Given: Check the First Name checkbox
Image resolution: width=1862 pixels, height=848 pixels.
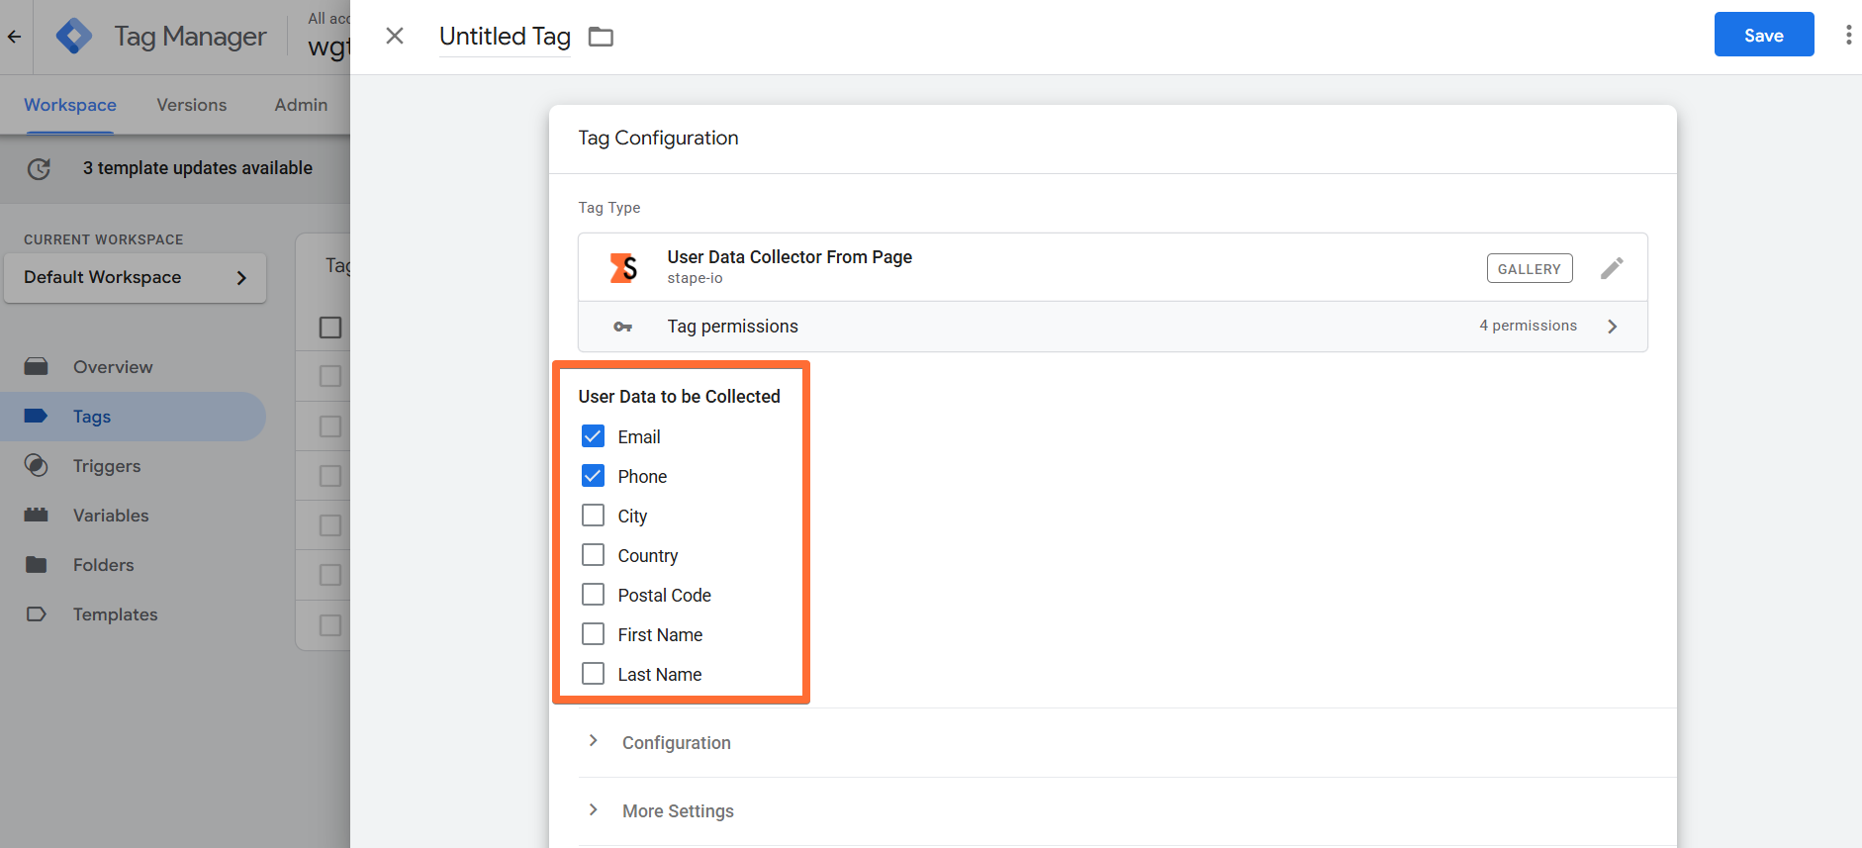Looking at the screenshot, I should (593, 634).
